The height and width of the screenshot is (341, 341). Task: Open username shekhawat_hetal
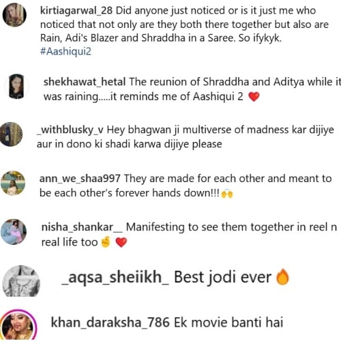pyautogui.click(x=85, y=82)
